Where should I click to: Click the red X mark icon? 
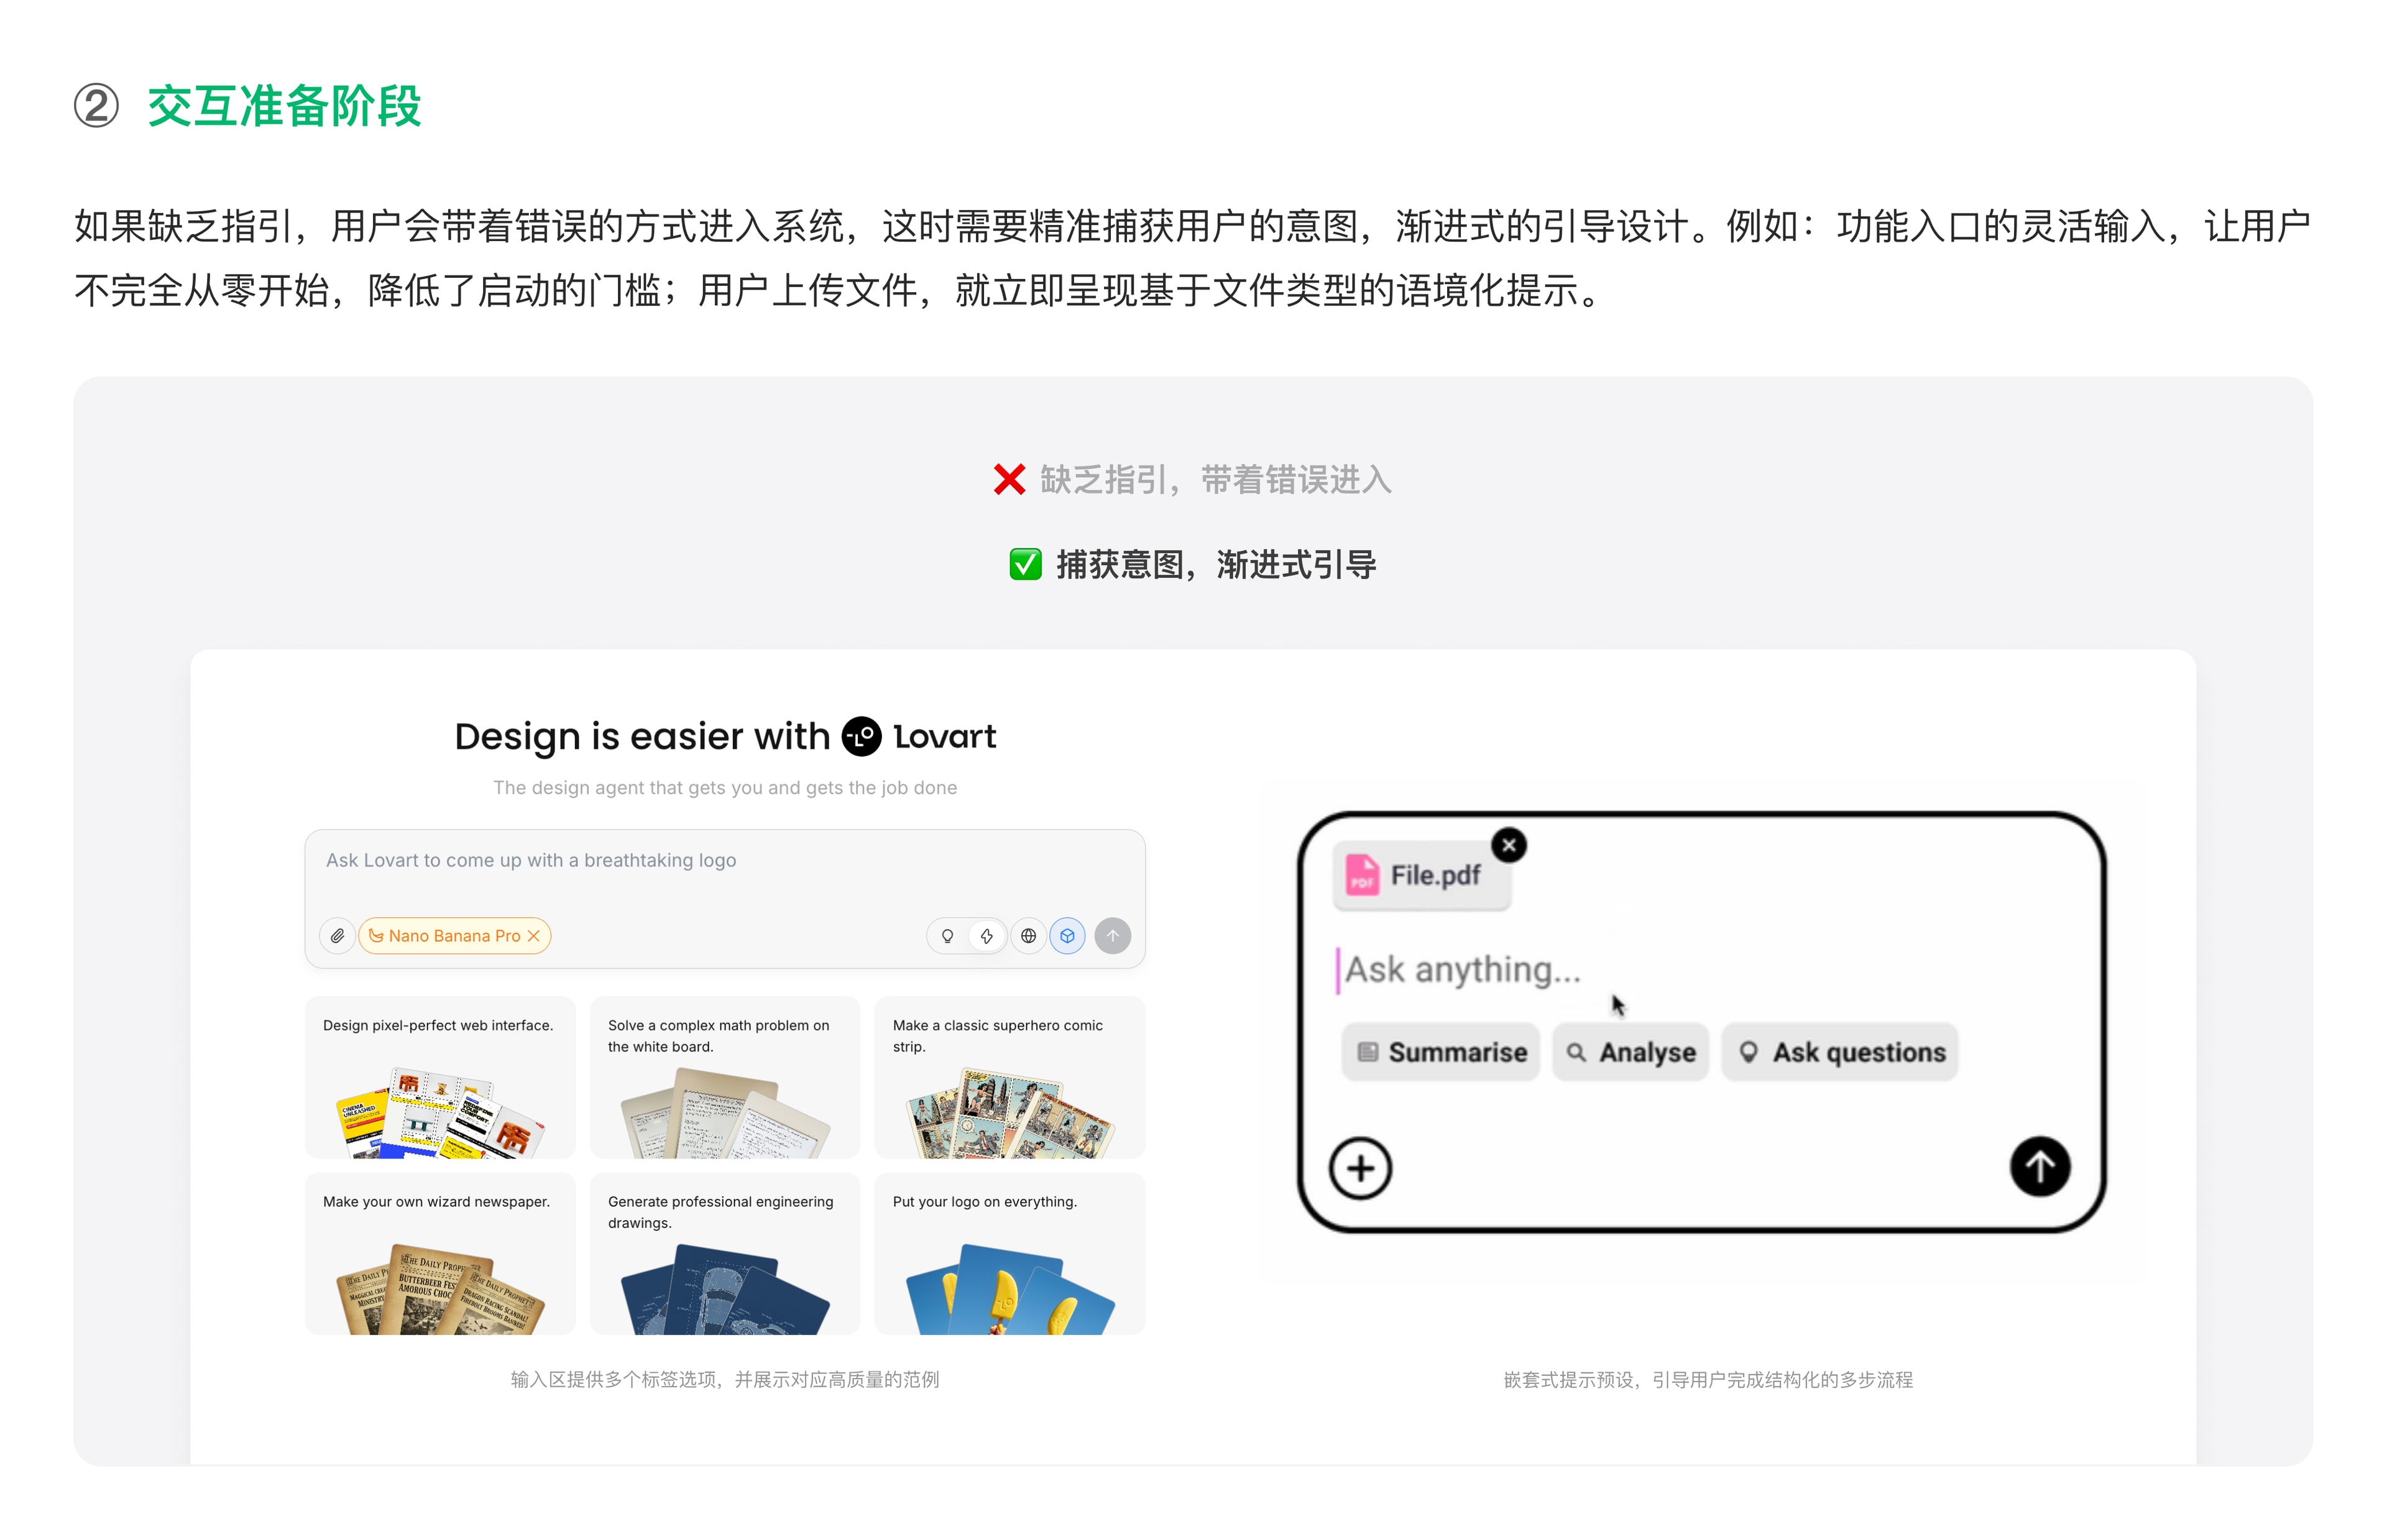1009,479
